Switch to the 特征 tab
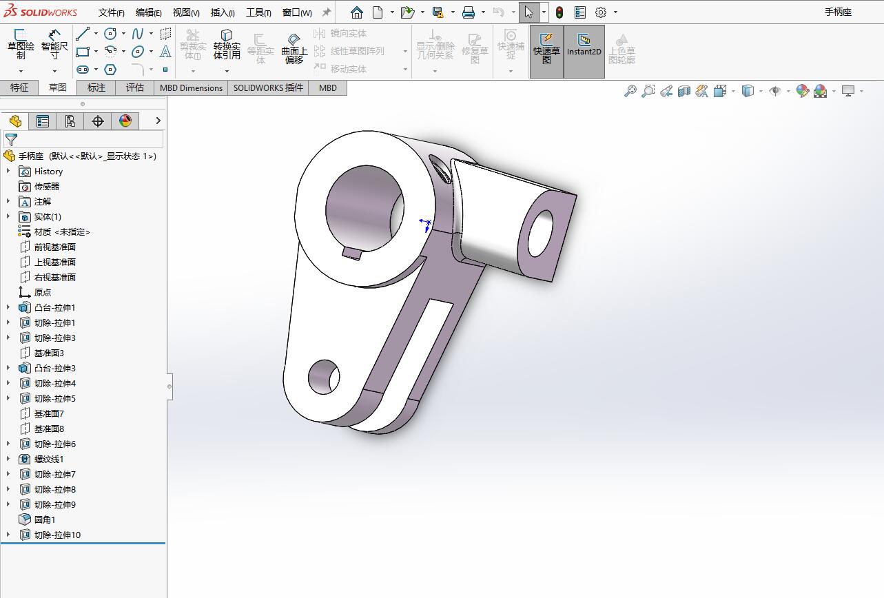884x598 pixels. 19,87
